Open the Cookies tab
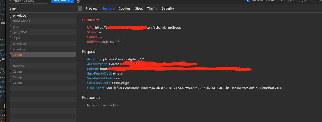The image size is (322, 122). (x=124, y=8)
